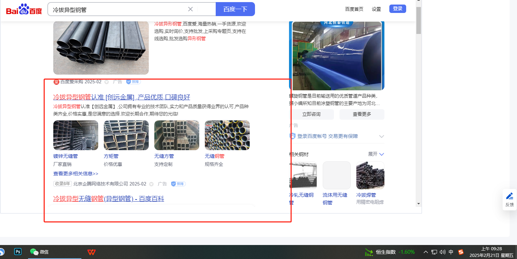Viewport: 517px width, 259px height.
Task: Click the 方矩管 link
Action: 111,156
